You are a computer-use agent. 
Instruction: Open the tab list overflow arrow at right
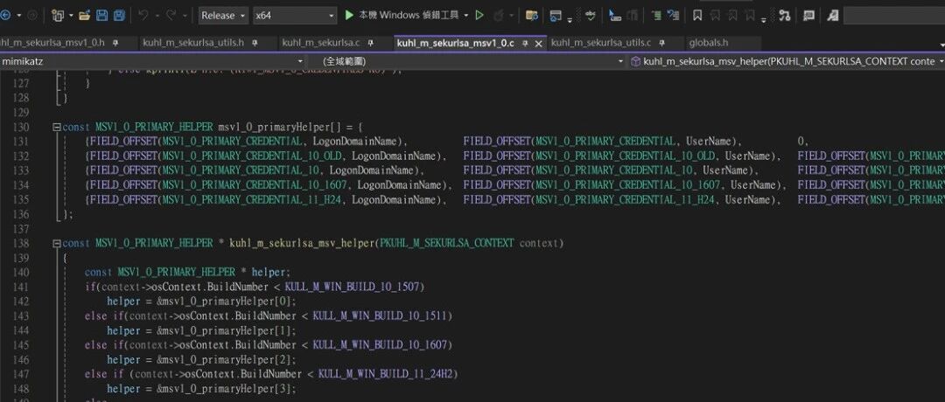(x=941, y=45)
